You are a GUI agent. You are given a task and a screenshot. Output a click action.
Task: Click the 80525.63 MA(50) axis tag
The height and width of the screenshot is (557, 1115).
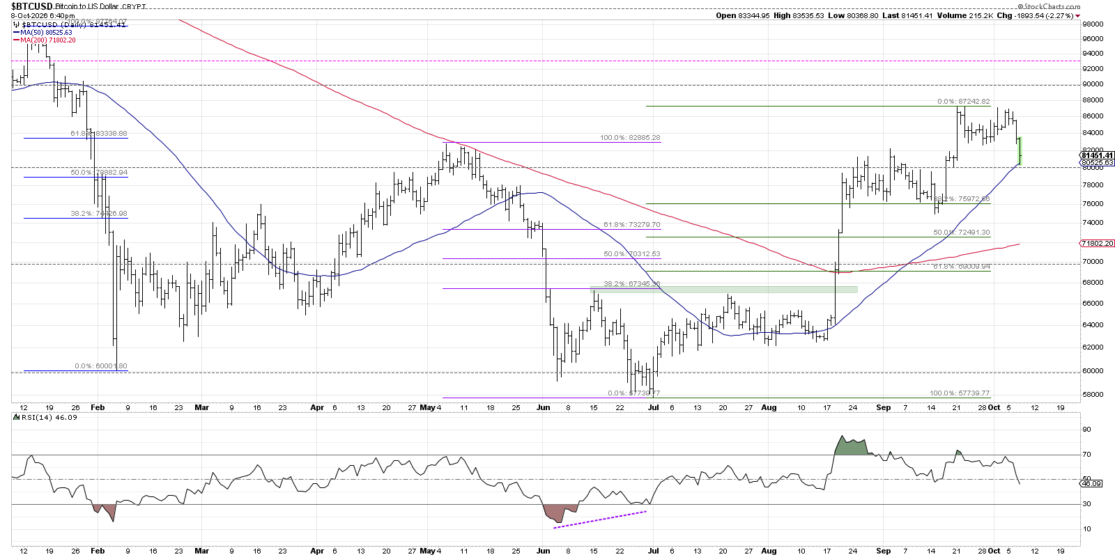click(1098, 163)
